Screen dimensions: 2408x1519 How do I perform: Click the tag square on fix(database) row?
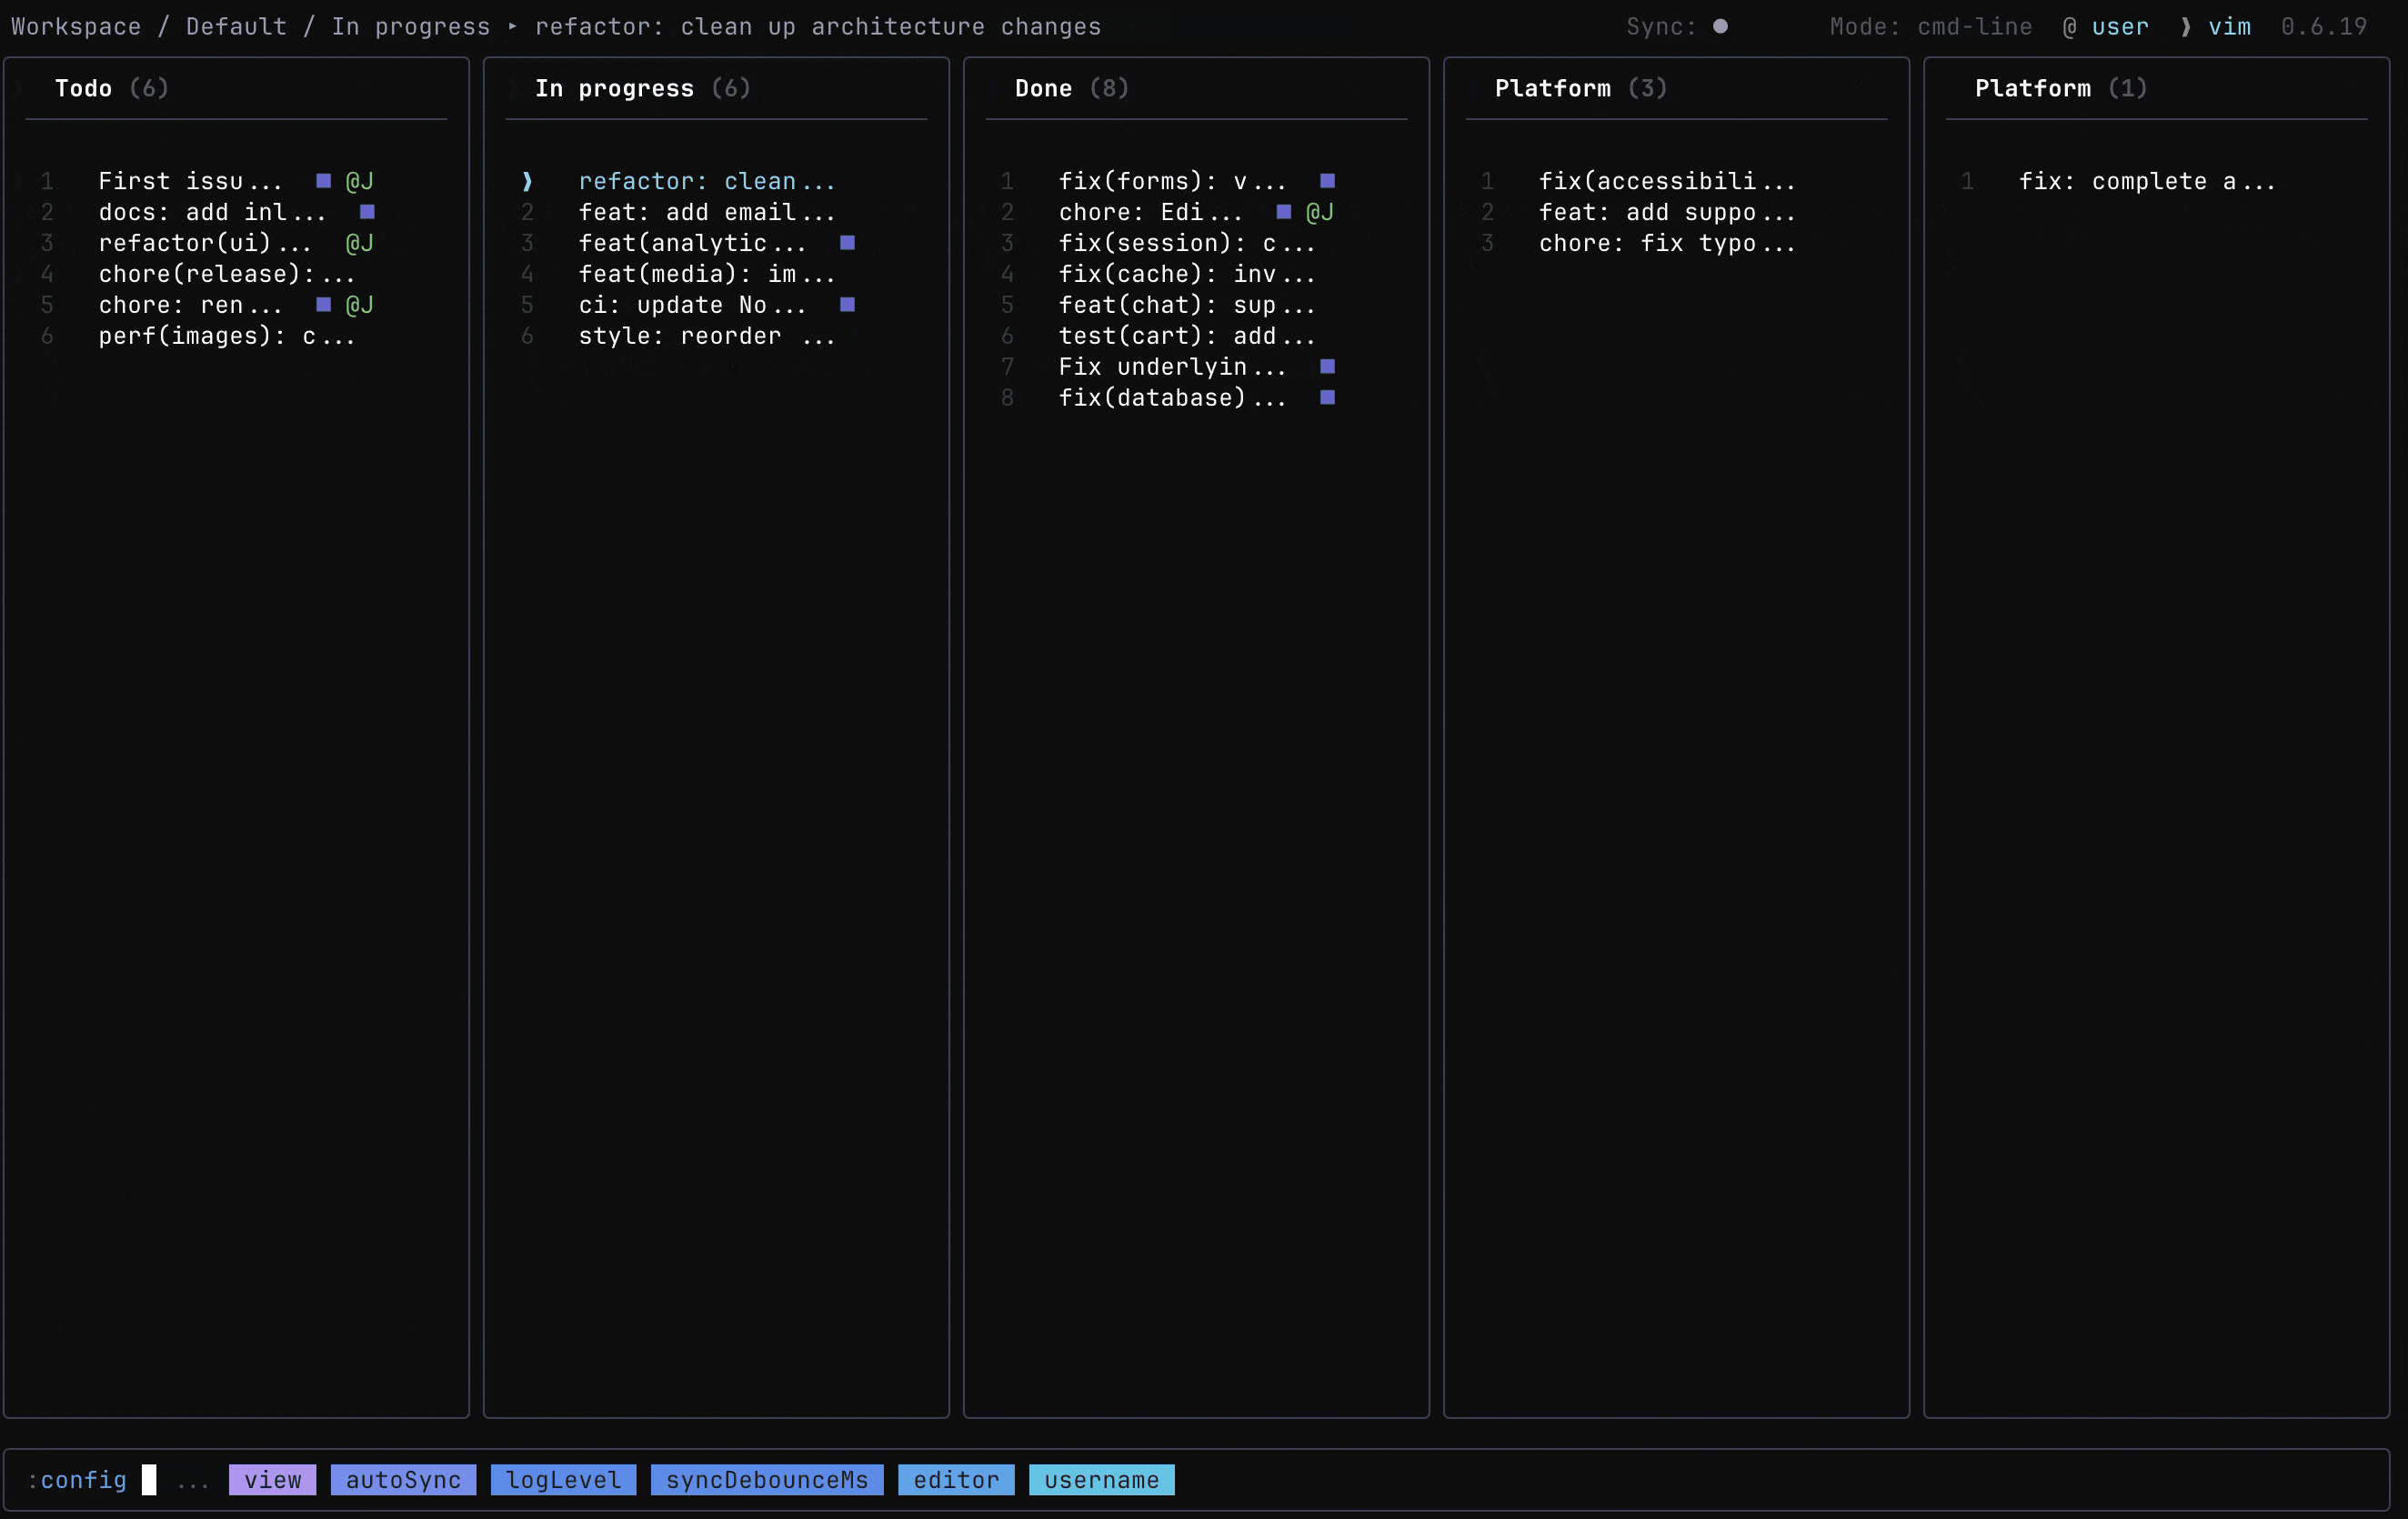point(1327,398)
